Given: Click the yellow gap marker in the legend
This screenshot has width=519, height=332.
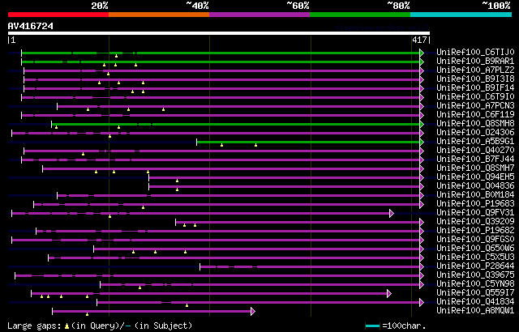Looking at the screenshot, I should (66, 326).
